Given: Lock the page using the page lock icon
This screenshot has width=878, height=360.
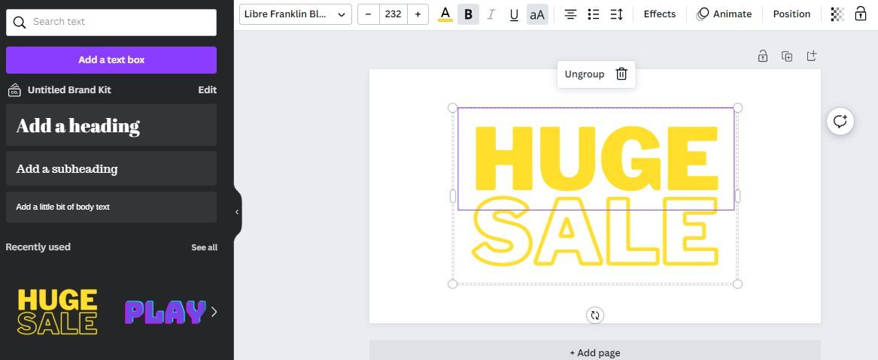Looking at the screenshot, I should 762,56.
